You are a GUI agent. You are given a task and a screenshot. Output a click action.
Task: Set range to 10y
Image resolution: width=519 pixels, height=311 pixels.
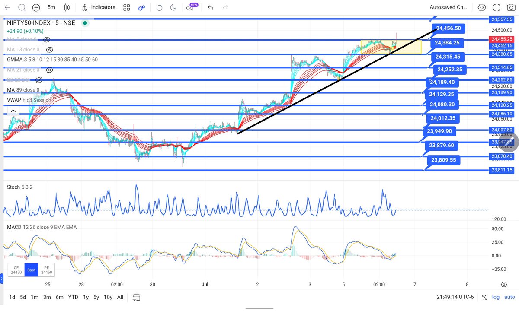tap(108, 297)
